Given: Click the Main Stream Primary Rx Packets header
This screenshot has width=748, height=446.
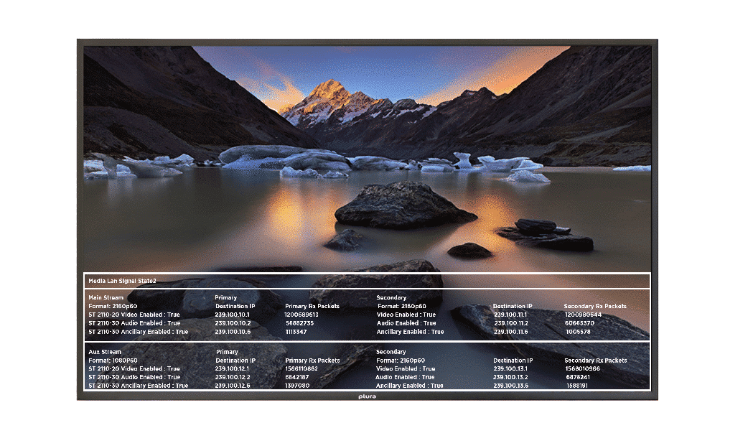Looking at the screenshot, I should click(x=312, y=306).
